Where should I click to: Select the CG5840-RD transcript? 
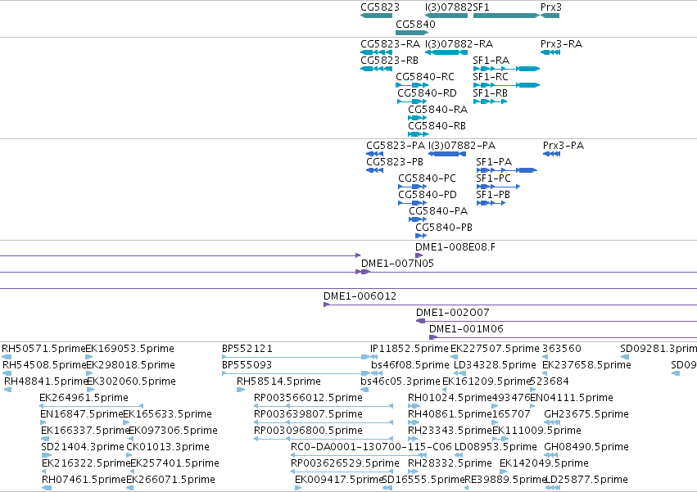click(427, 93)
